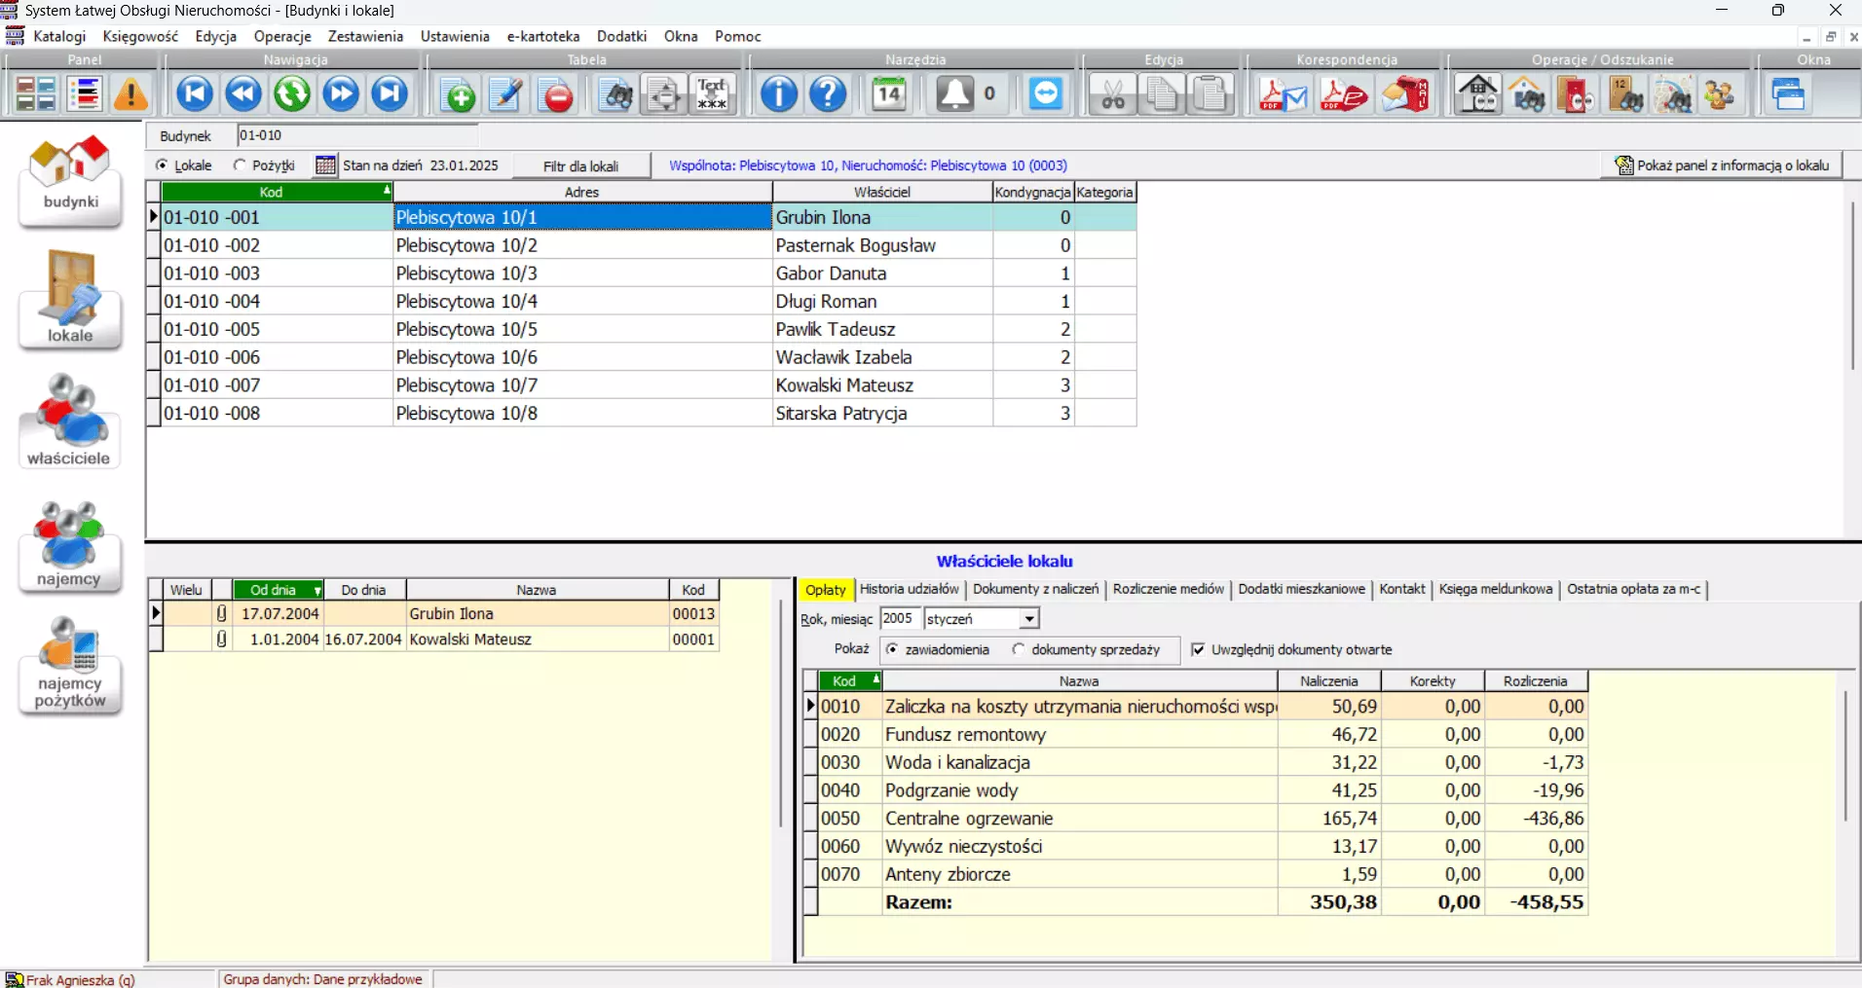Toggle Uwzględnij dokumenty otwarte checkbox
Viewport: 1862px width, 988px height.
click(1199, 649)
